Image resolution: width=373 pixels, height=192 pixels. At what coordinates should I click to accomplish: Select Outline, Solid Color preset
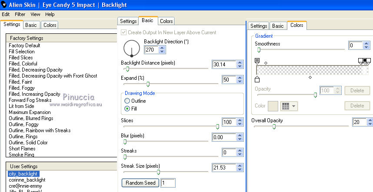(x=28, y=143)
